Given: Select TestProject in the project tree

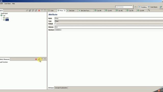Looking at the screenshot, I should pos(4,14).
